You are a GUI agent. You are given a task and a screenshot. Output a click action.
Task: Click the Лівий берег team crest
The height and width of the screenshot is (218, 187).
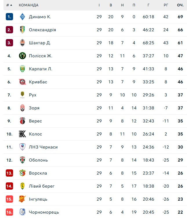(x=23, y=186)
